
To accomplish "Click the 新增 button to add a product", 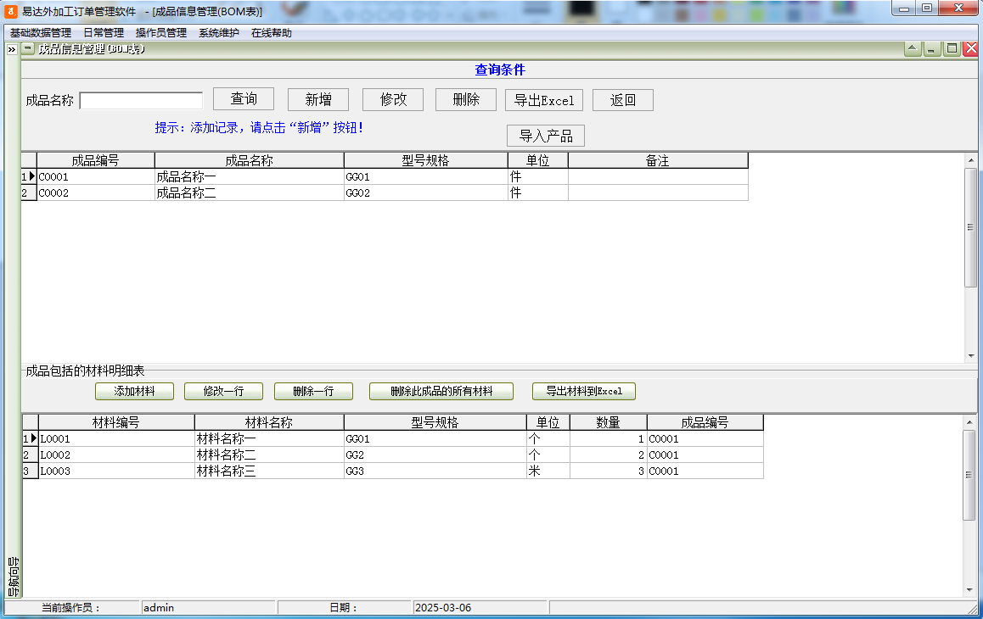I will (x=317, y=98).
